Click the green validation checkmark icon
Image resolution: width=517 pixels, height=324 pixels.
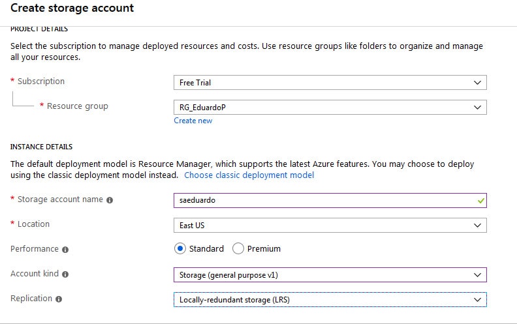pyautogui.click(x=480, y=201)
